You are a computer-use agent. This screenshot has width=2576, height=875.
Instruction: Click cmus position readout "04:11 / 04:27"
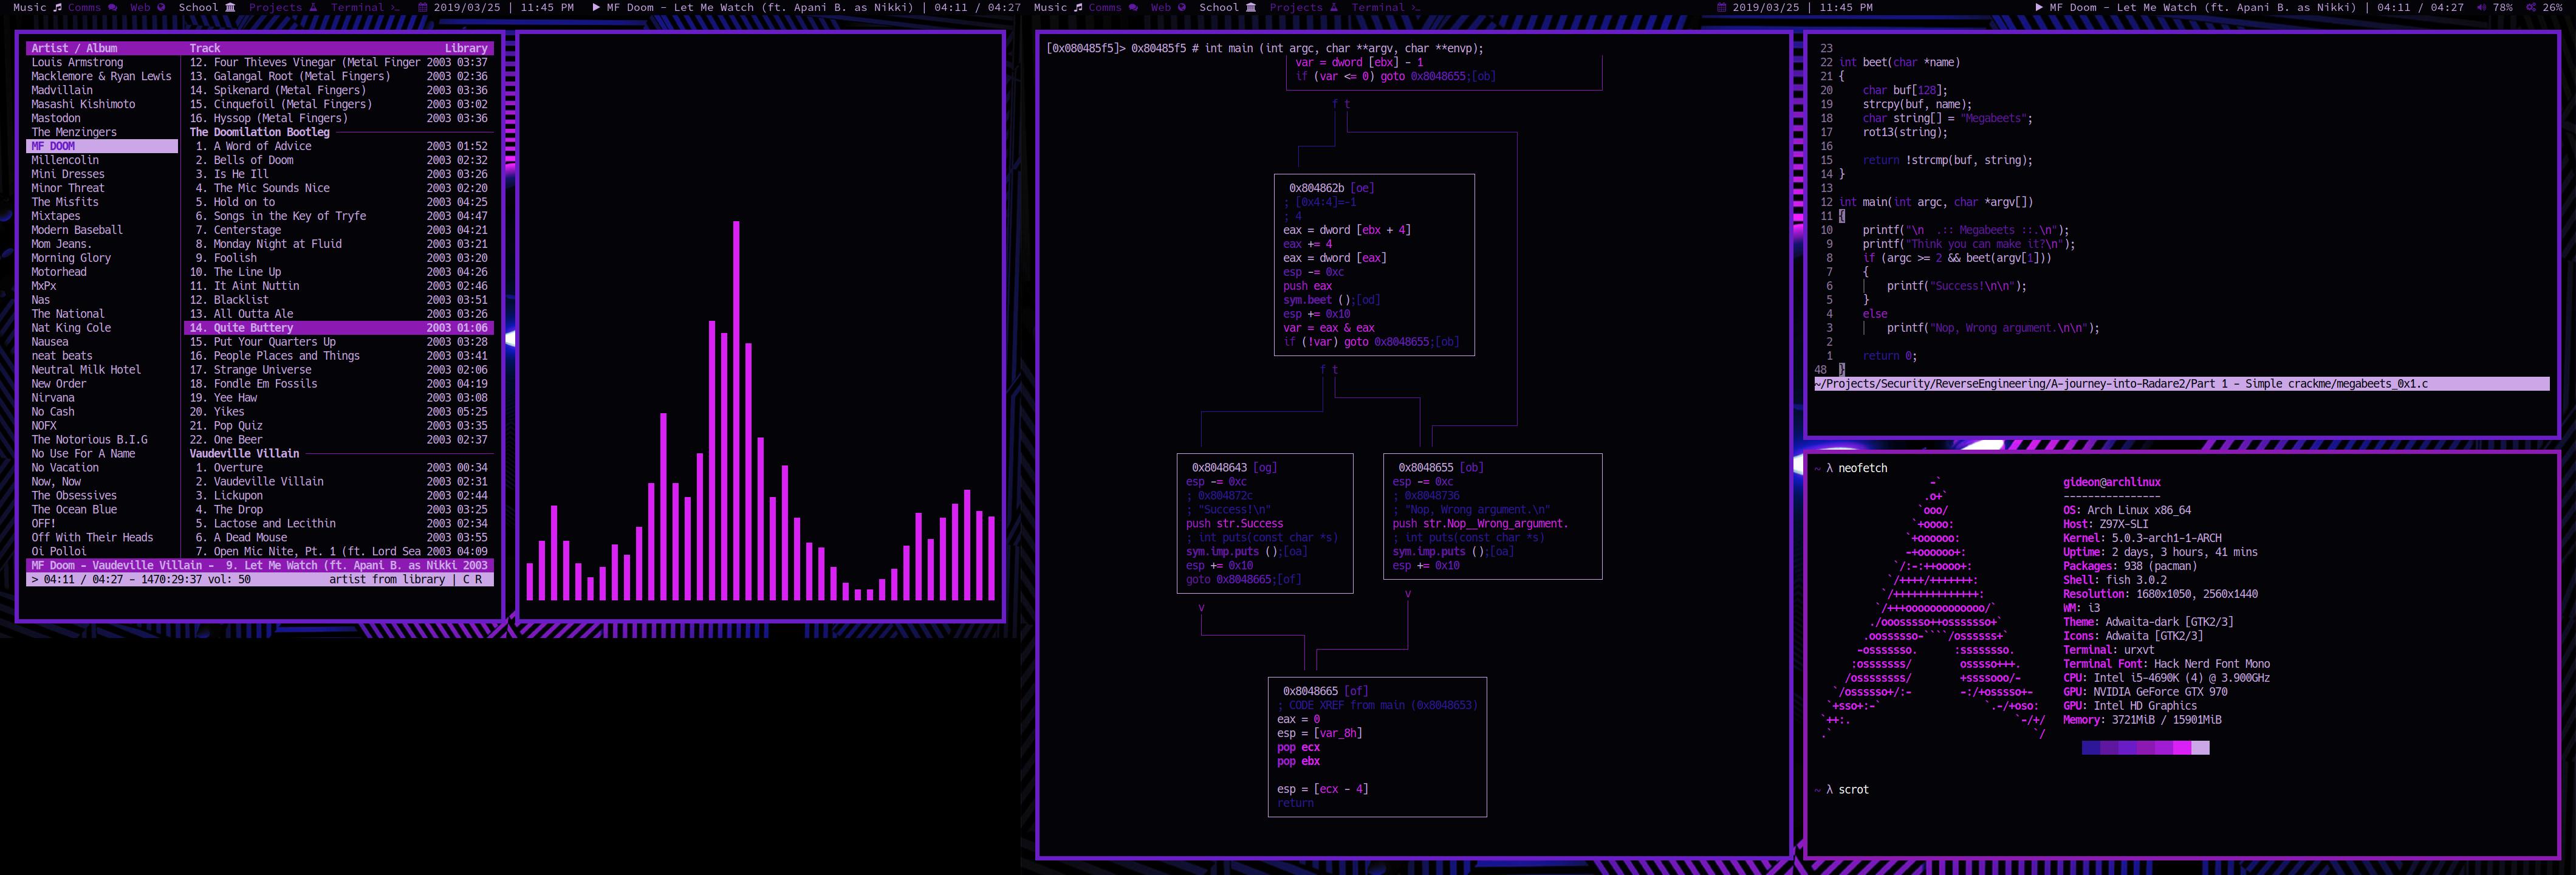pos(84,579)
